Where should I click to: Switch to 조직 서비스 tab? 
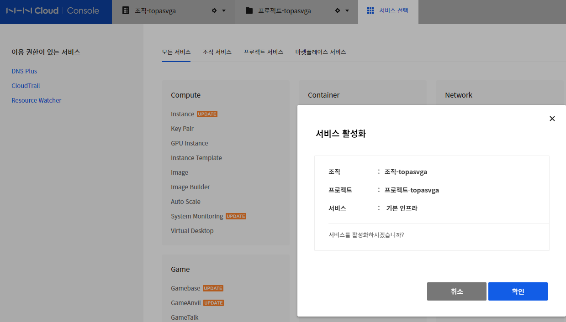(217, 52)
